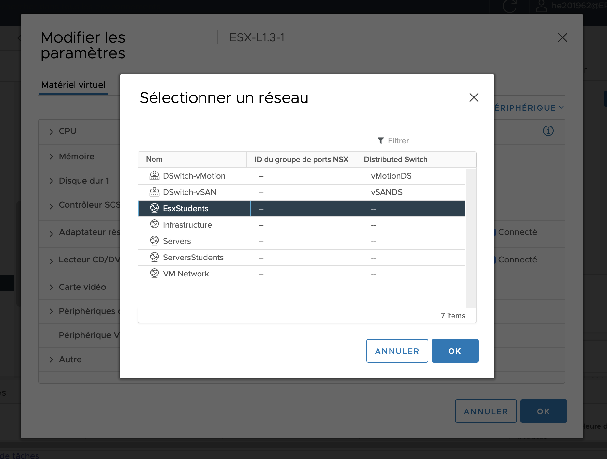607x459 pixels.
Task: Click the 7 items count label
Action: coord(453,316)
